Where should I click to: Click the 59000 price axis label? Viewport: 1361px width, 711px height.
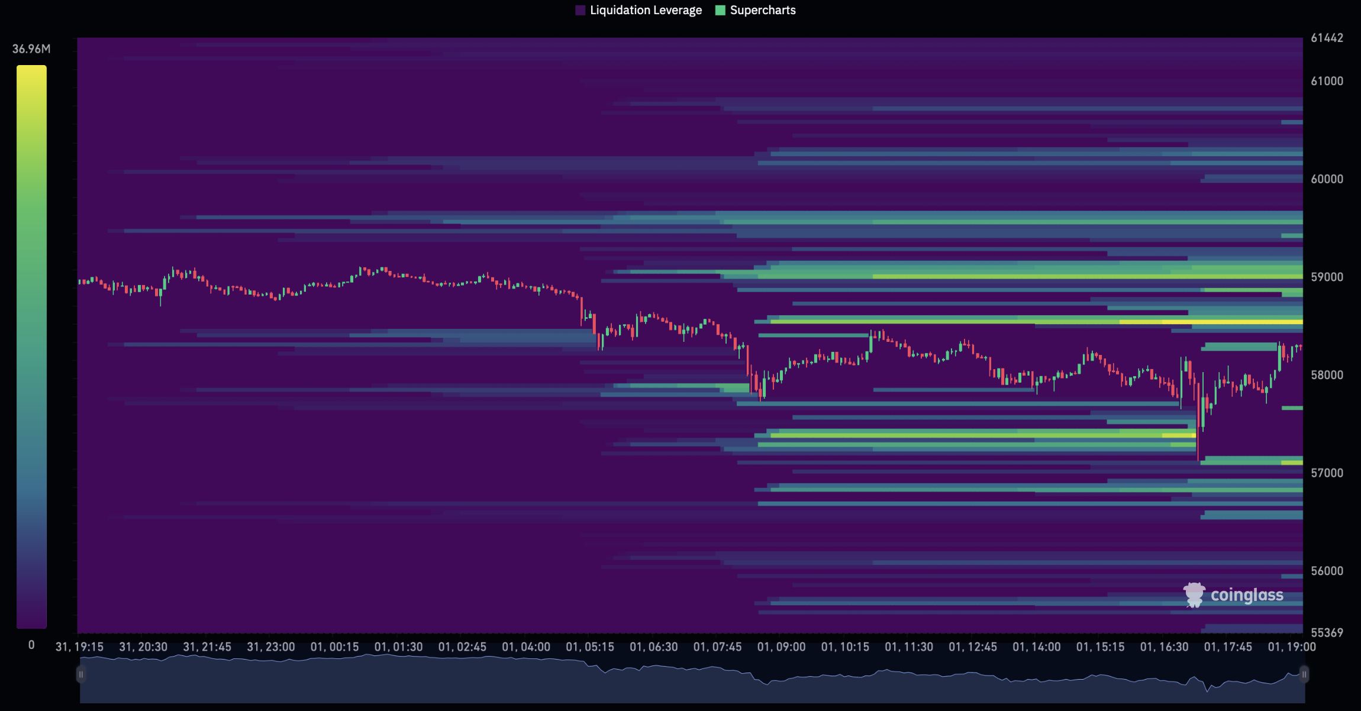pos(1327,277)
